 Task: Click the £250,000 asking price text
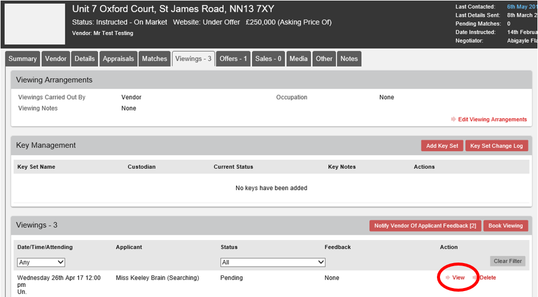(x=288, y=23)
